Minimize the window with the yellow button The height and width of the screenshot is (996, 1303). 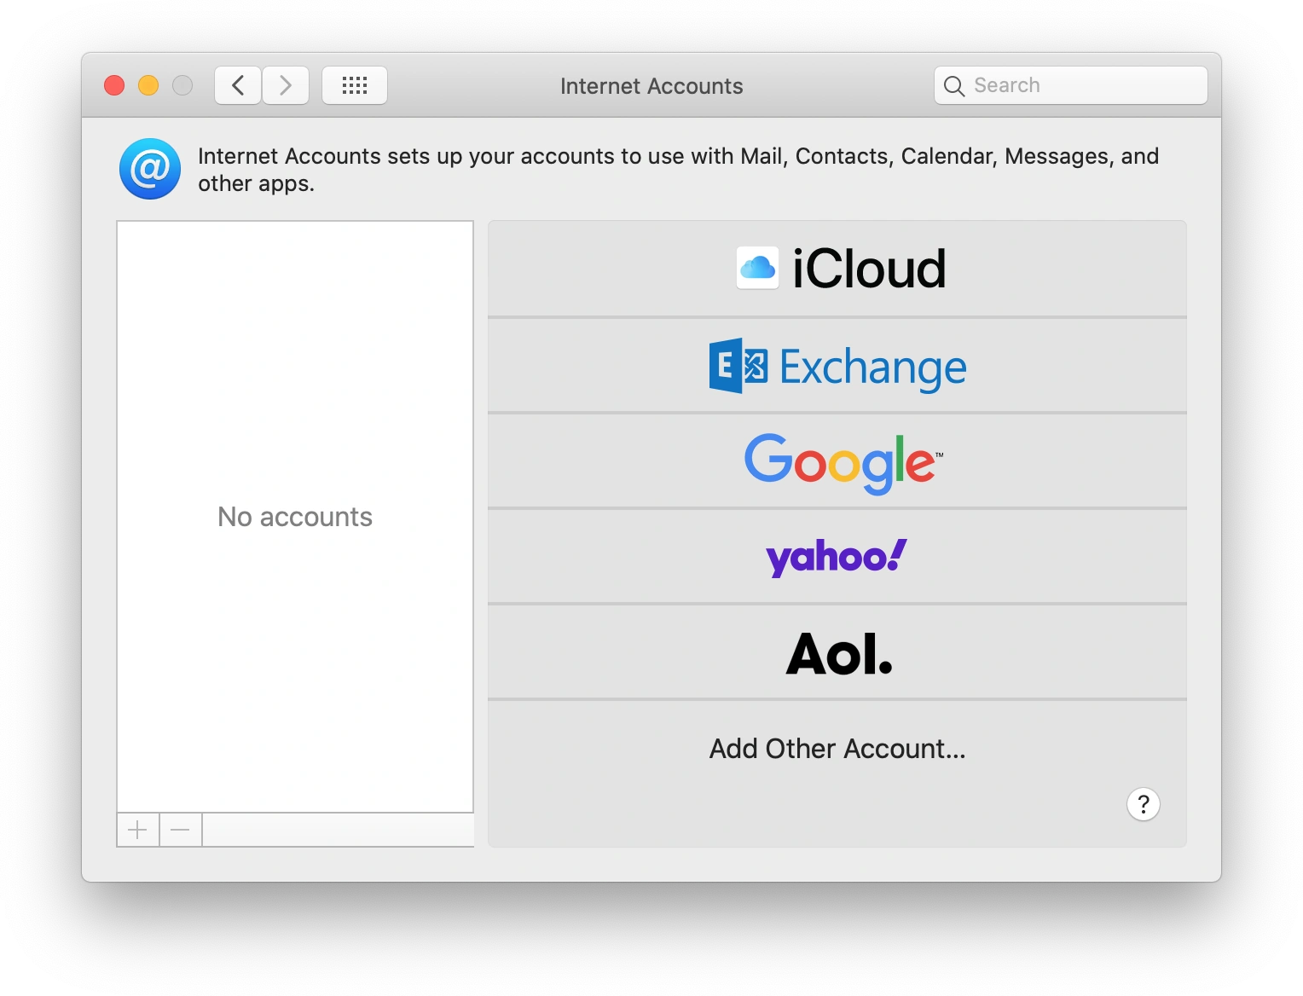148,85
